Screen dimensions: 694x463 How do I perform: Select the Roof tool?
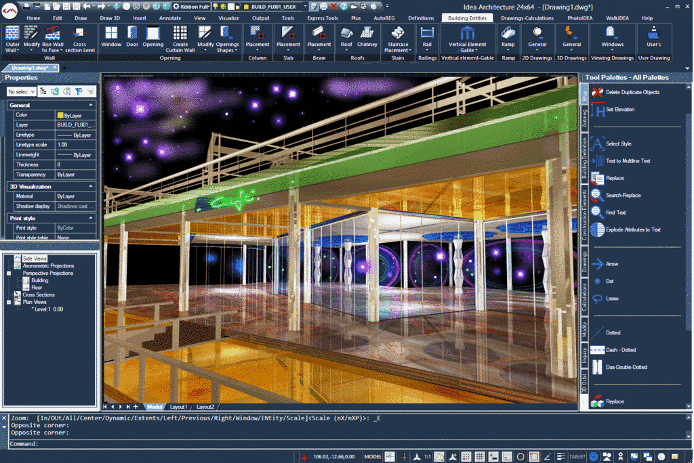pos(346,39)
